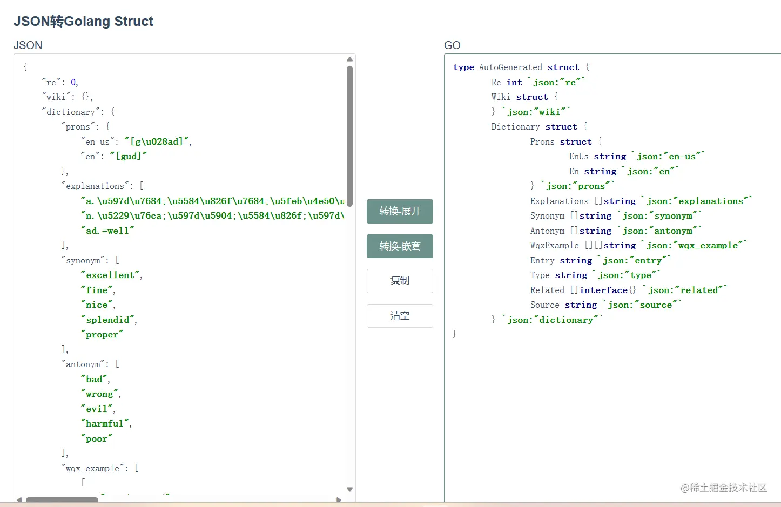Click the "synonym" key in JSON input
This screenshot has width=781, height=507.
pos(83,261)
